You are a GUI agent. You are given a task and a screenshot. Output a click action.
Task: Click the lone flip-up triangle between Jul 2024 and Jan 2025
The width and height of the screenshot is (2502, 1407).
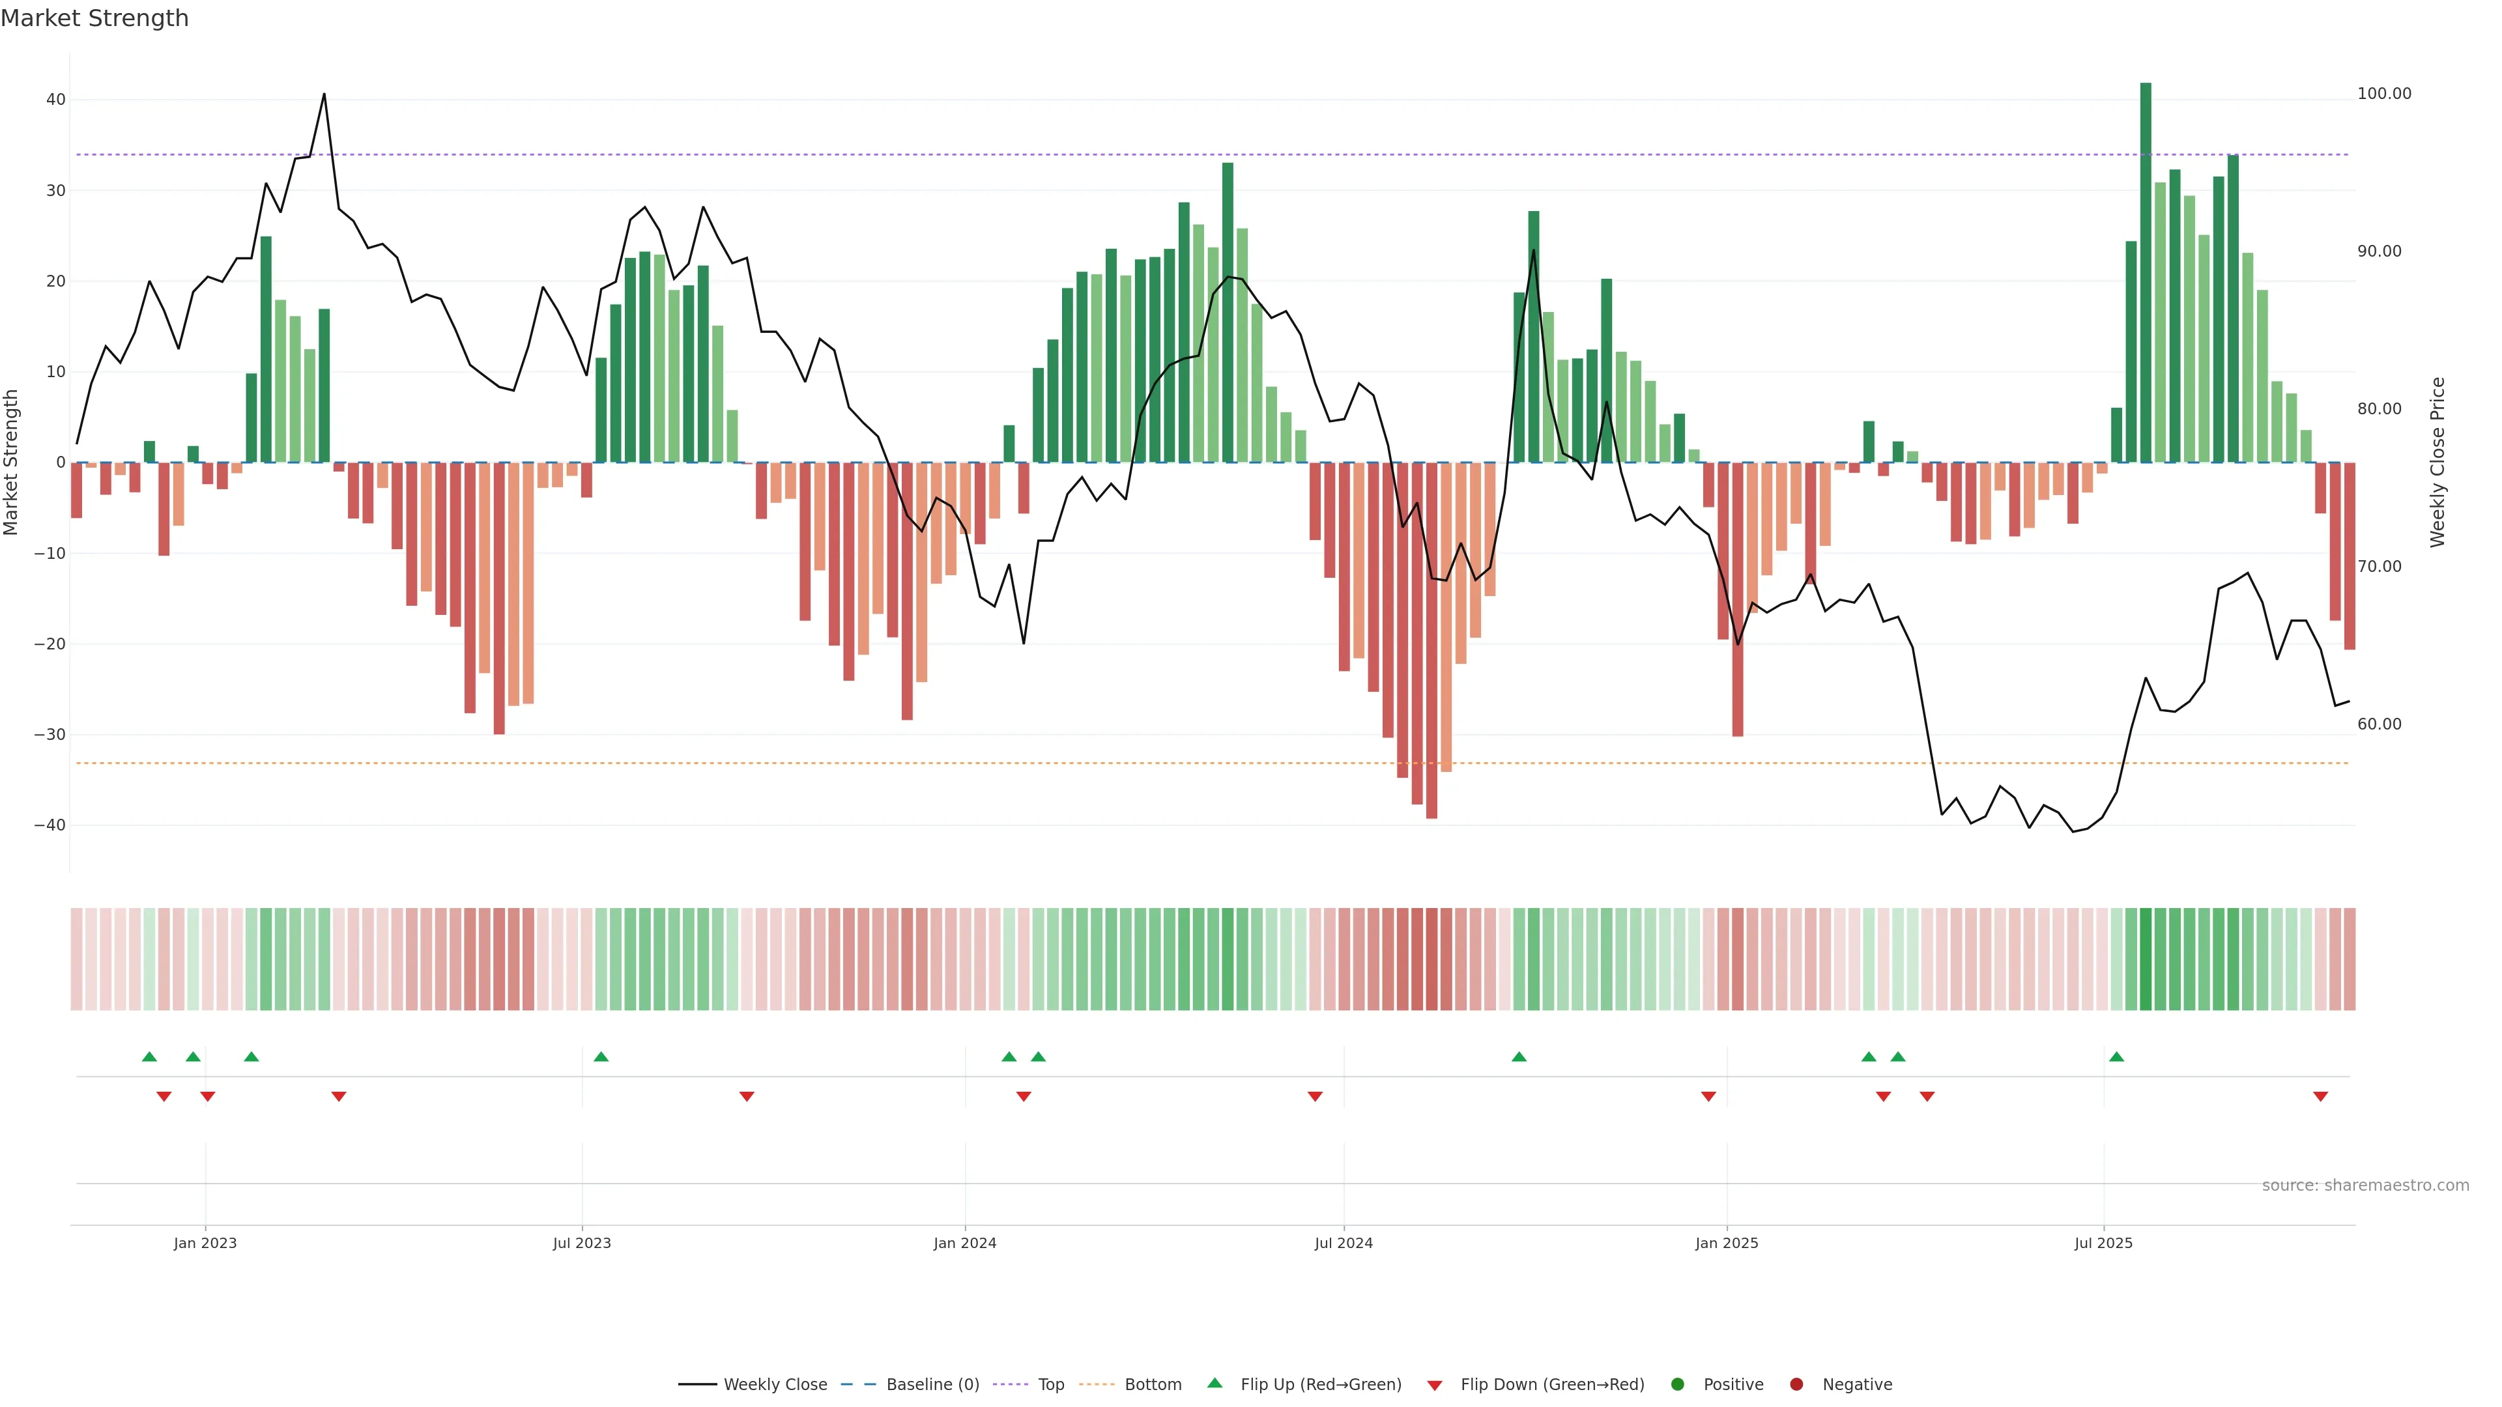click(x=1519, y=1057)
